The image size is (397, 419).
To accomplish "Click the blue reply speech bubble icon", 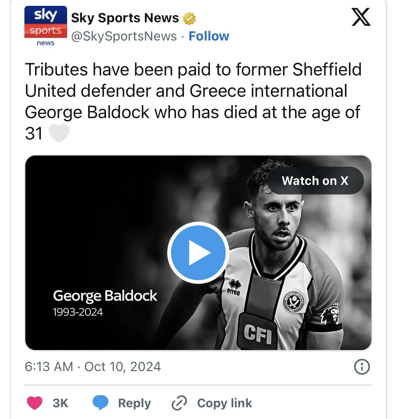I will point(100,403).
